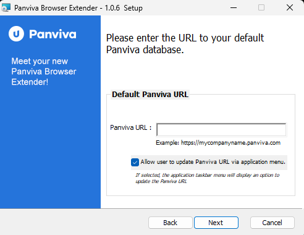Click the 'Please enter the URL' heading
The image size is (304, 235).
(185, 44)
